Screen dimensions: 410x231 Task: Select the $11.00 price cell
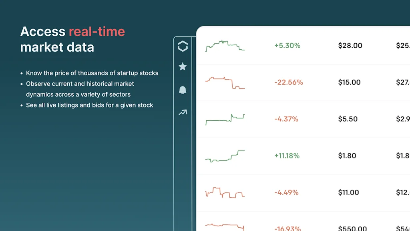[348, 192]
